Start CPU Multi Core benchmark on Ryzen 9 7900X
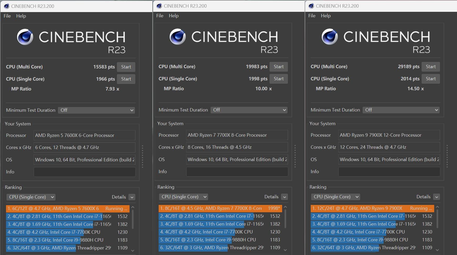457x255 pixels. click(431, 67)
